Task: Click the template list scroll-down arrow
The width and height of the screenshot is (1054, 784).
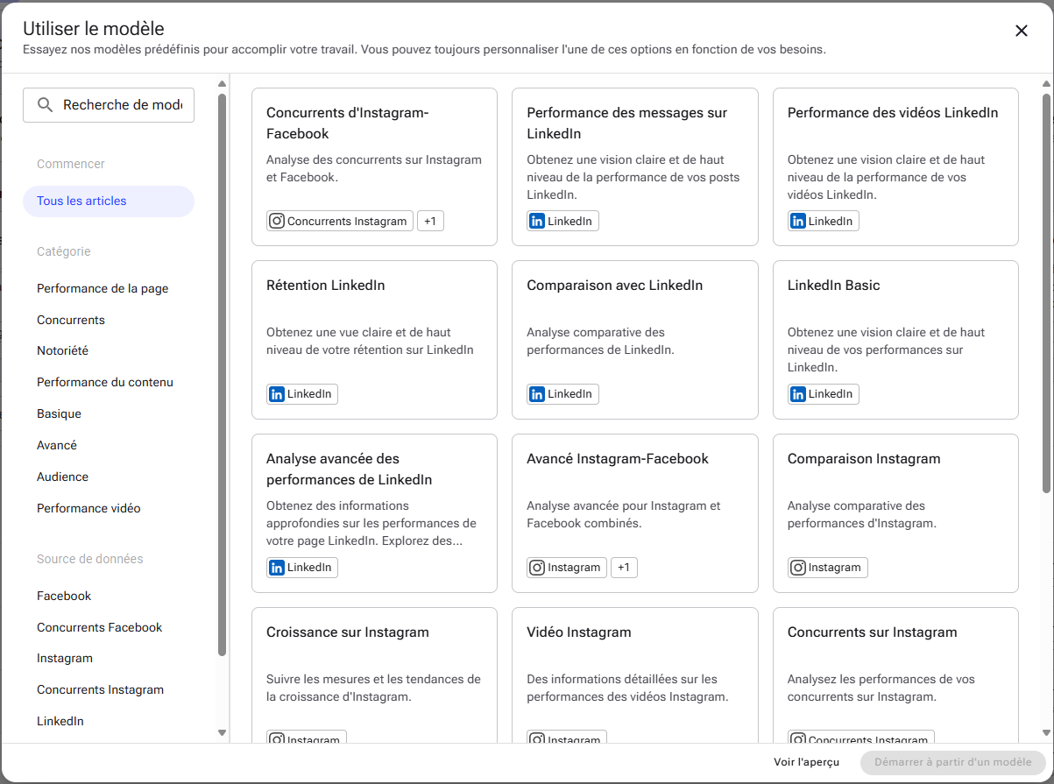Action: pos(1046,732)
